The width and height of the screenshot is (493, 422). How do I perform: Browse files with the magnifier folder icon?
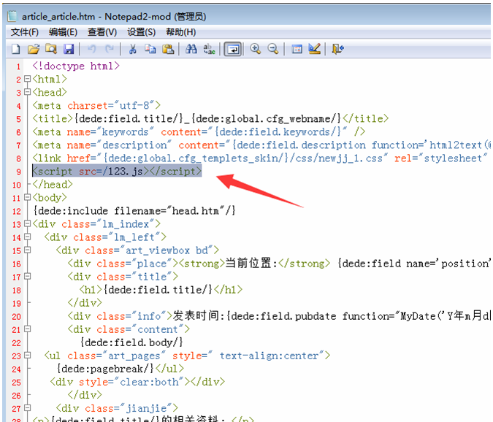[51, 49]
